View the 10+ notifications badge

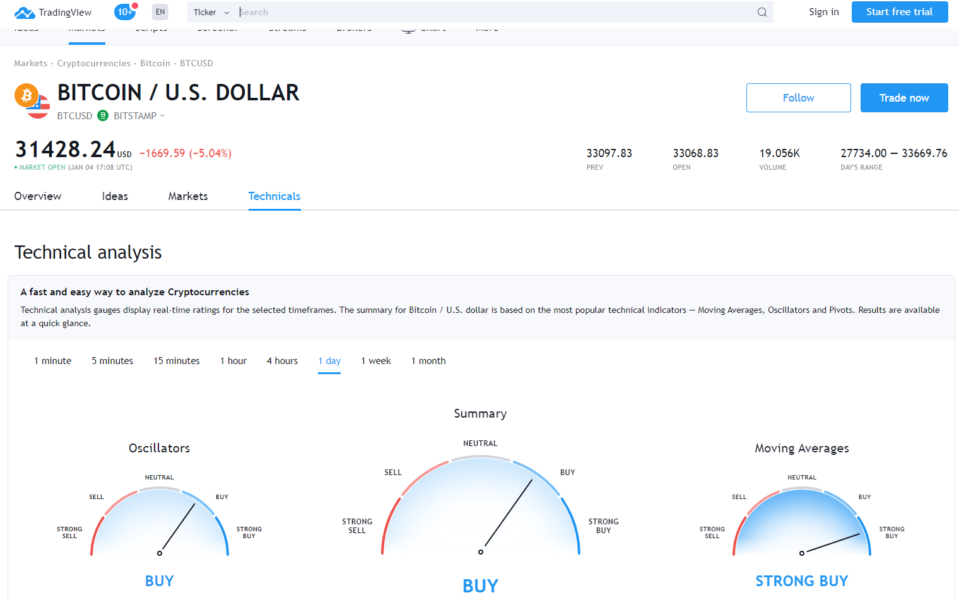point(126,11)
